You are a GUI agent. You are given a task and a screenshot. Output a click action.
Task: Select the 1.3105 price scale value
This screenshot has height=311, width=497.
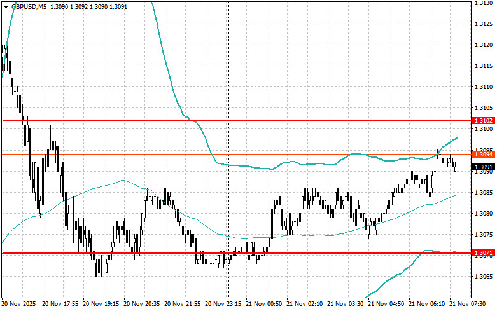pos(484,108)
